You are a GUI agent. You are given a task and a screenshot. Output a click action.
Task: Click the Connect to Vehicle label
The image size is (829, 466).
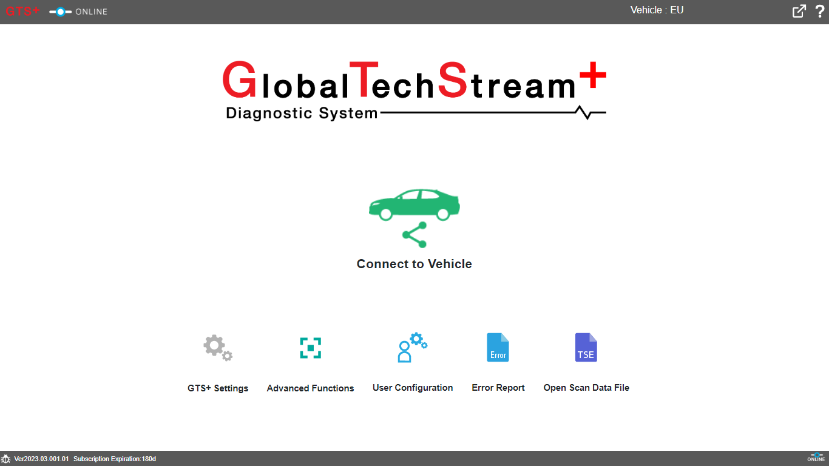coord(414,264)
